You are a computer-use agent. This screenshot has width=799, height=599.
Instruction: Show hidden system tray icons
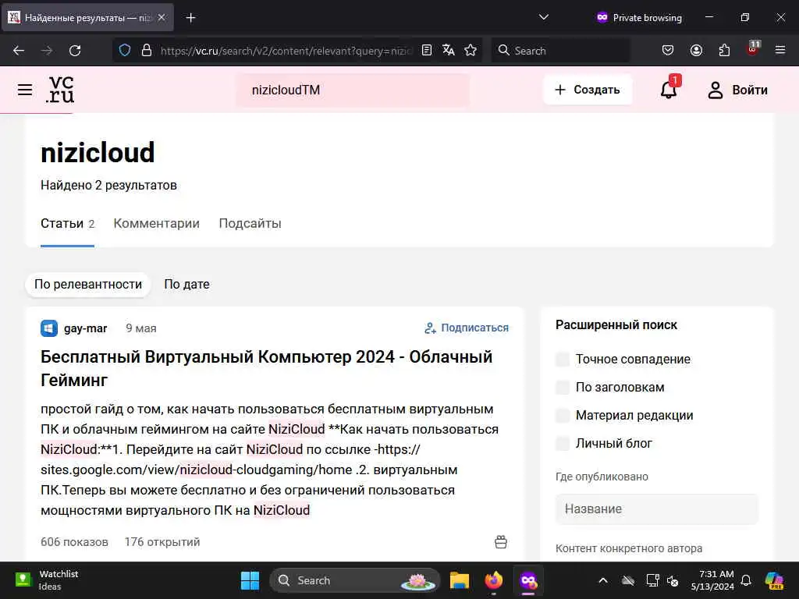pyautogui.click(x=603, y=580)
